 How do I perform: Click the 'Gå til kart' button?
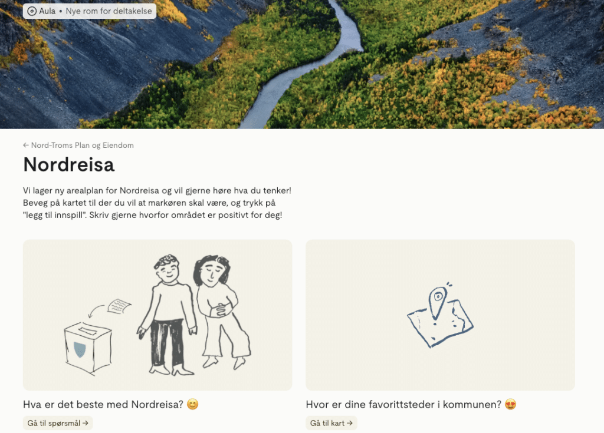[x=331, y=423]
